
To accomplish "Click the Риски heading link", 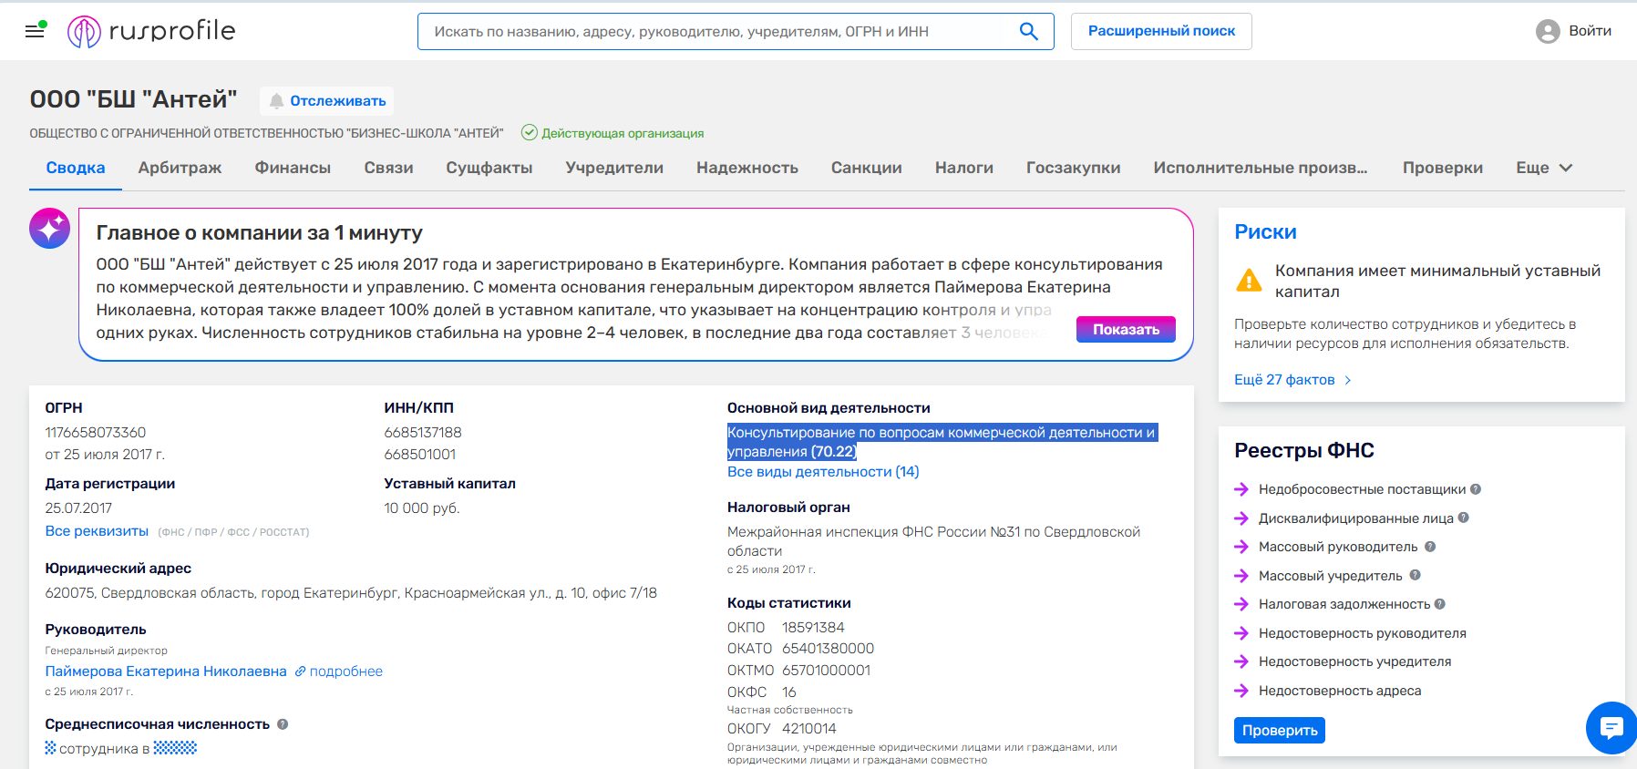I will coord(1265,231).
